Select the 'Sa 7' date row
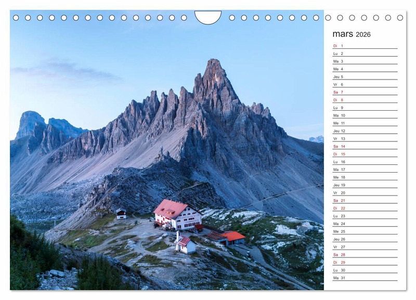 tap(365, 93)
